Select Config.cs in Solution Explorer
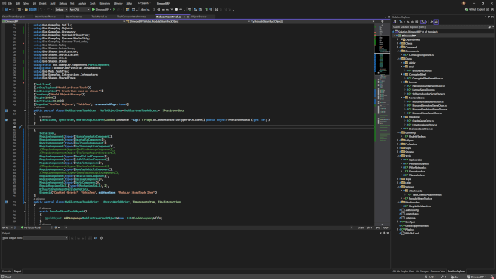This screenshot has width=496, height=279. (x=410, y=222)
